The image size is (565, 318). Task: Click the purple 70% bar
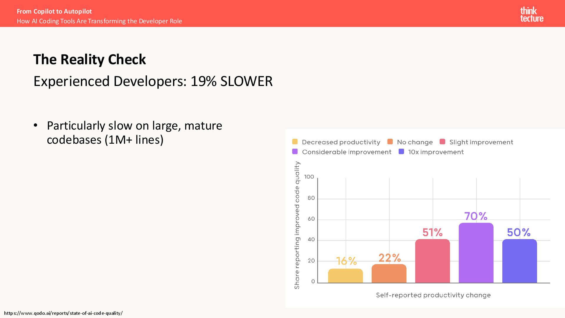(x=476, y=253)
